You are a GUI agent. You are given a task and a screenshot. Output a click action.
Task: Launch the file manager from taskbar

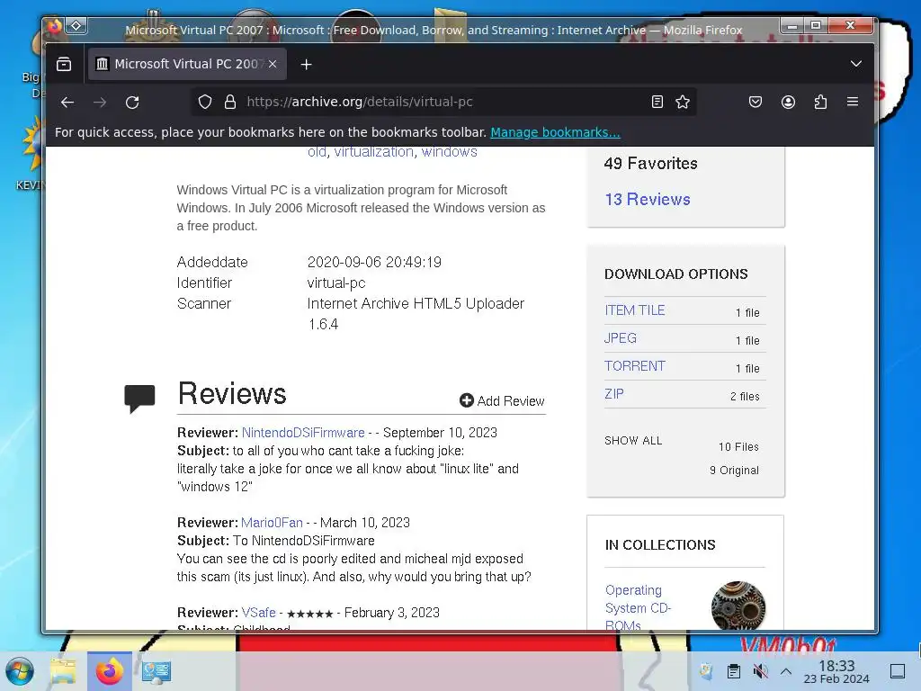[63, 671]
